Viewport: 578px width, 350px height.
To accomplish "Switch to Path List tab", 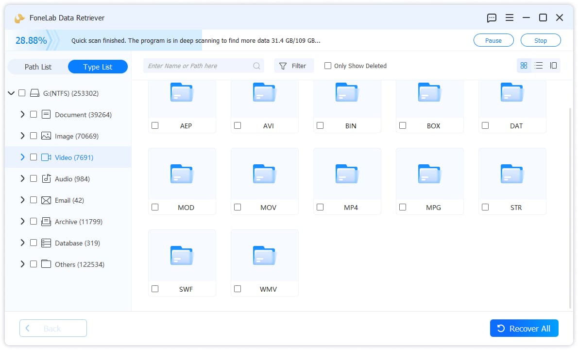I will [x=38, y=67].
